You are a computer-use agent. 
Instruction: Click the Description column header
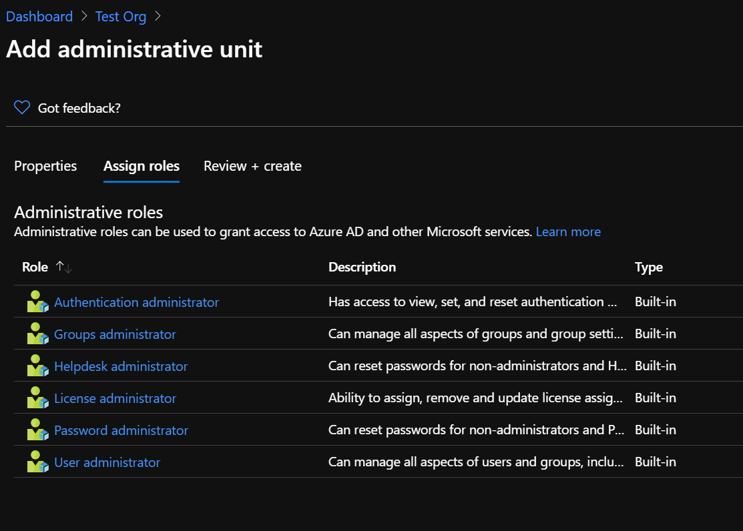[x=362, y=267]
